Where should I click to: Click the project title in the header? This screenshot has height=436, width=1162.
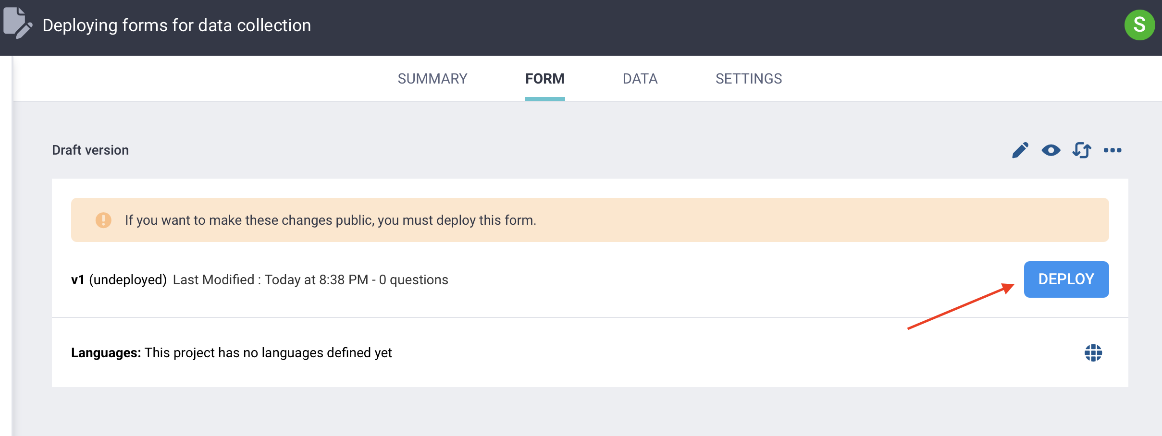click(x=176, y=25)
